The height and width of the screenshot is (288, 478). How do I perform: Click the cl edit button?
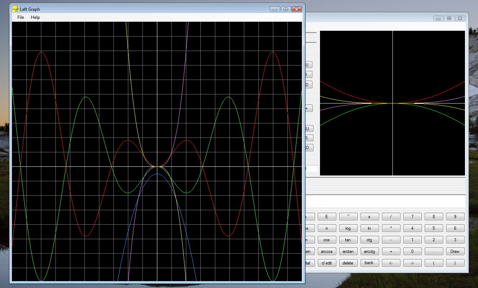tap(327, 263)
